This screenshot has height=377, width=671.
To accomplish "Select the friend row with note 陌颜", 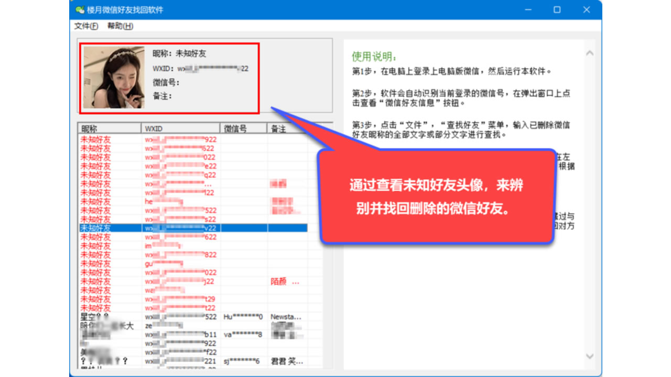I will 193,282.
